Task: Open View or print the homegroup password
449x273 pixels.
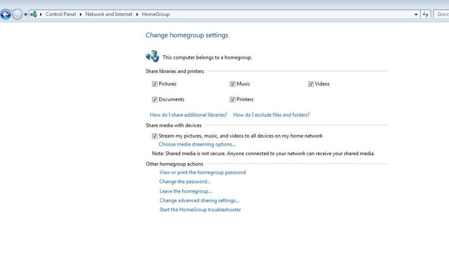Action: (203, 173)
